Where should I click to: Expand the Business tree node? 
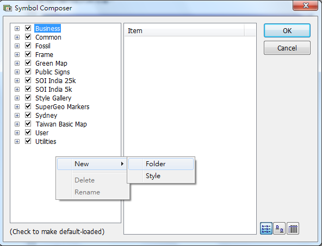[x=17, y=28]
